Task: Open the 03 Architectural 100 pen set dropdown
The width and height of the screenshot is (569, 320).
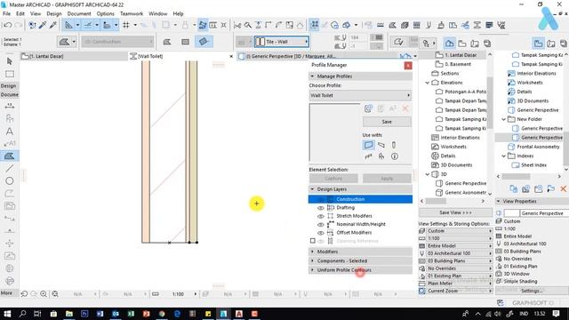Action: (456, 253)
